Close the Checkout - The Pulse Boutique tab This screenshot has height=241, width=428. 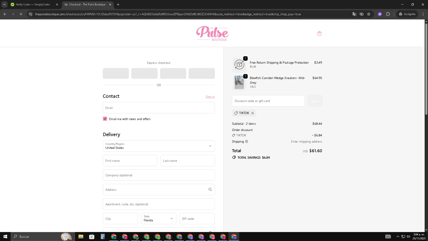click(x=110, y=5)
